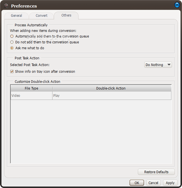
Task: Open the Do Nothing post task dropdown
Action: click(158, 65)
